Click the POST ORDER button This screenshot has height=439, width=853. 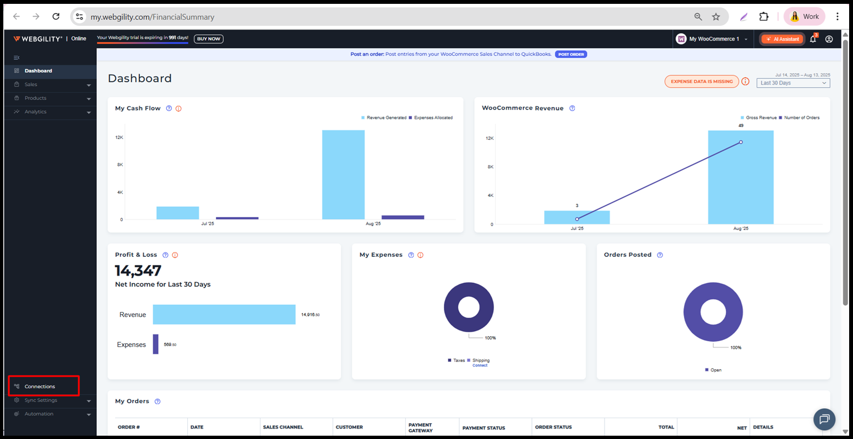click(571, 54)
